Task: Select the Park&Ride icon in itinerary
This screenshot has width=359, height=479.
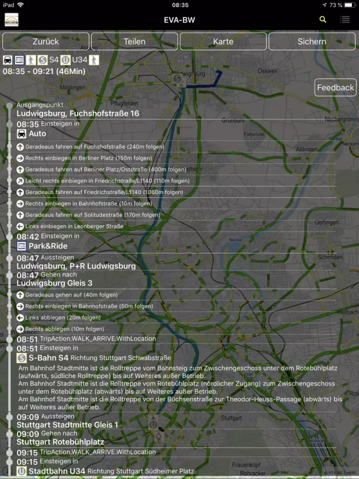Action: [22, 246]
